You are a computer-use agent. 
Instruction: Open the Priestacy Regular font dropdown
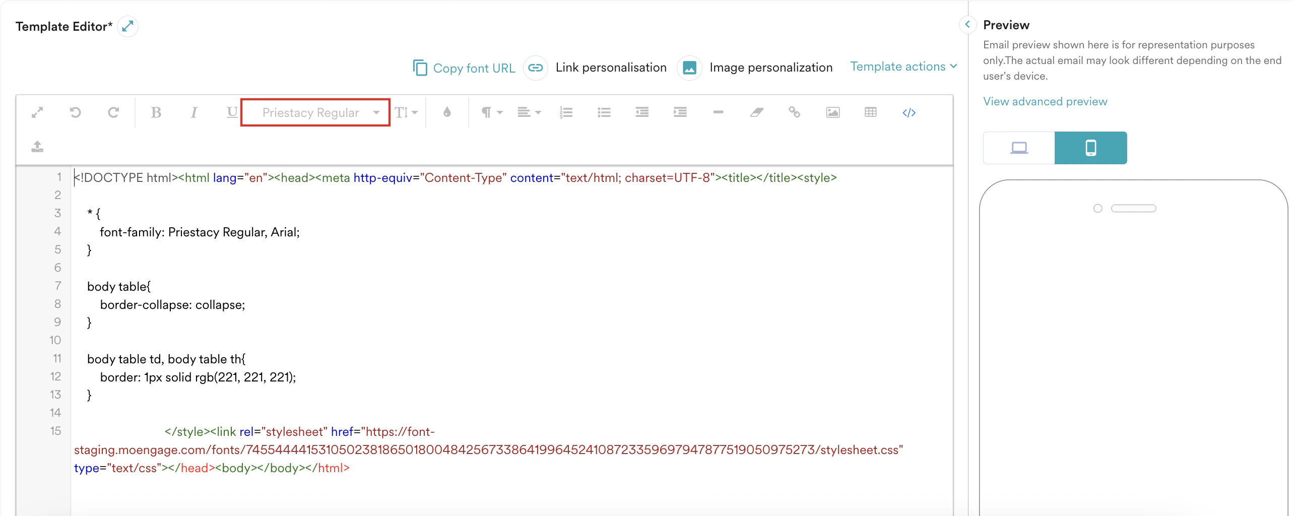(x=315, y=112)
